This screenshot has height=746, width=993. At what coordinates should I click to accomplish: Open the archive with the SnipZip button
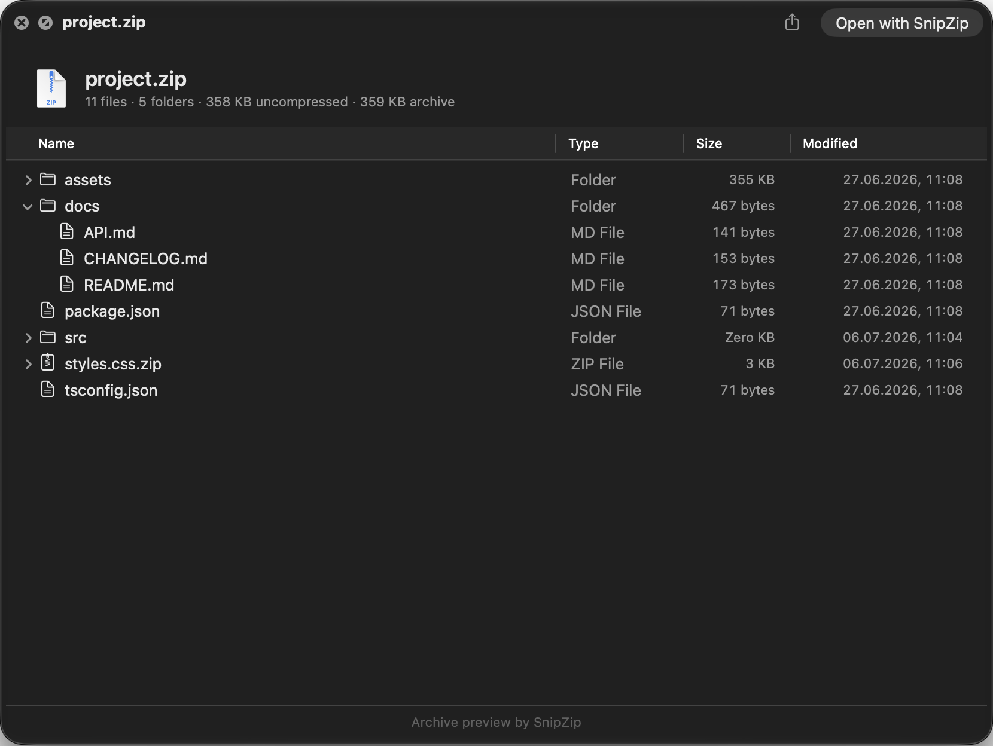(x=901, y=23)
